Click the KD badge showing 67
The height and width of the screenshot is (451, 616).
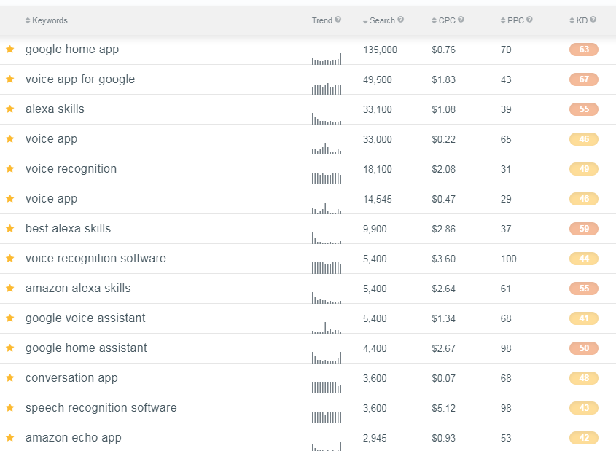coord(584,79)
